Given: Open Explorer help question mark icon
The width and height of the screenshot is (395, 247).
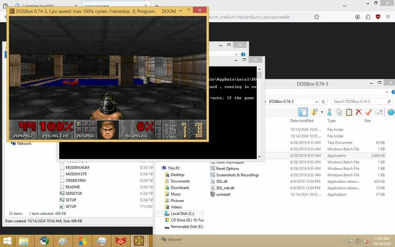Looking at the screenshot, I should [393, 92].
